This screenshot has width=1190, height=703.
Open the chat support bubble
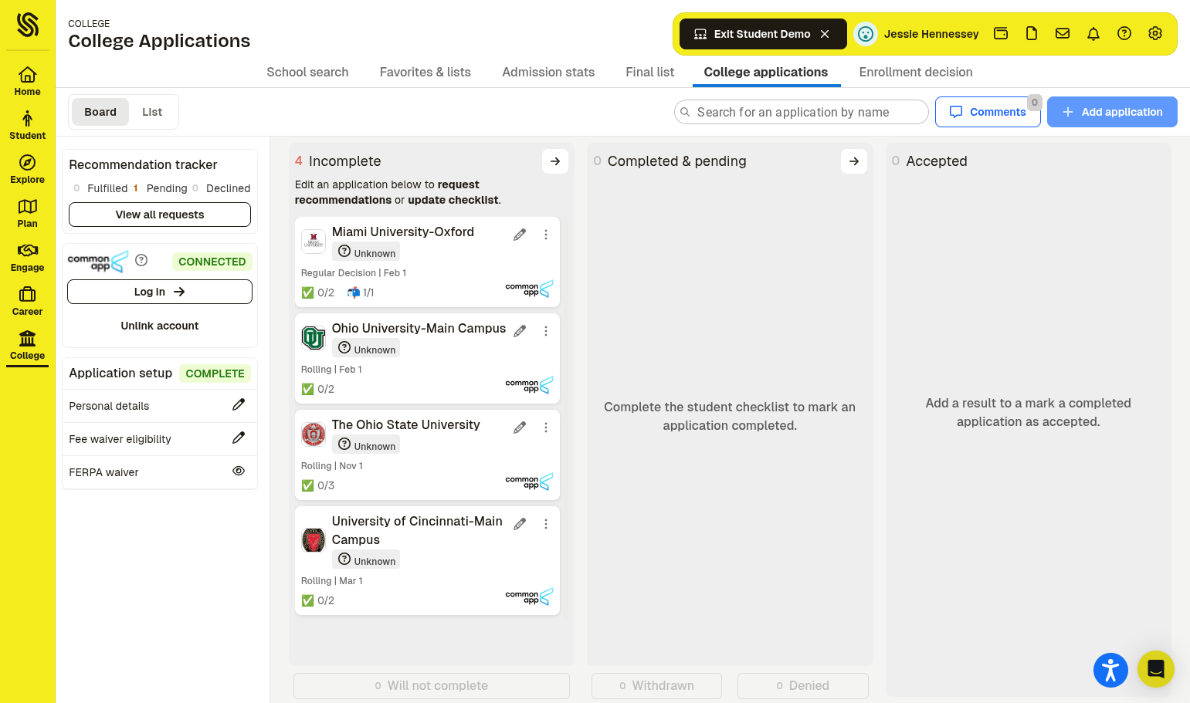point(1156,668)
